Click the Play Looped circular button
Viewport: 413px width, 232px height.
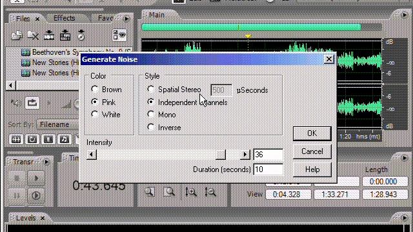point(36,196)
